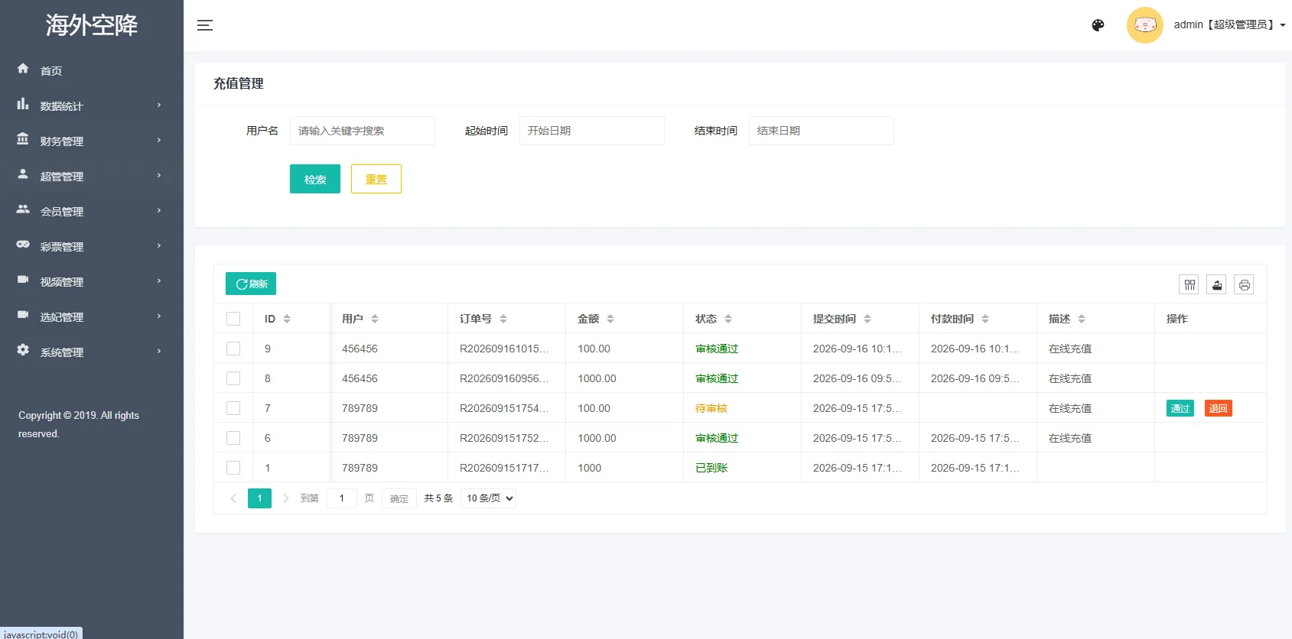Viewport: 1292px width, 639px height.
Task: Reject row 7 with orange 退回 button
Action: [x=1219, y=408]
